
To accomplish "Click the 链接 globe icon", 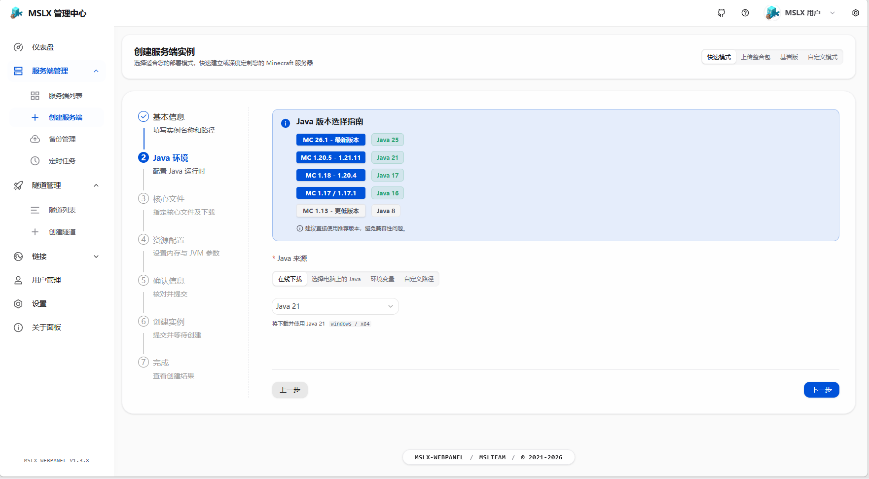I will pos(18,257).
